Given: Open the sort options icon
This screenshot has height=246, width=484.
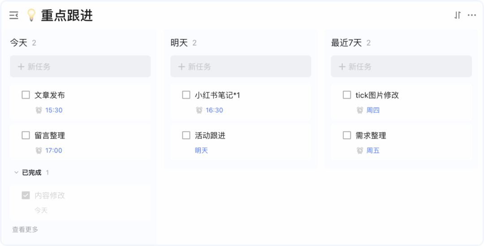Looking at the screenshot, I should [x=458, y=15].
